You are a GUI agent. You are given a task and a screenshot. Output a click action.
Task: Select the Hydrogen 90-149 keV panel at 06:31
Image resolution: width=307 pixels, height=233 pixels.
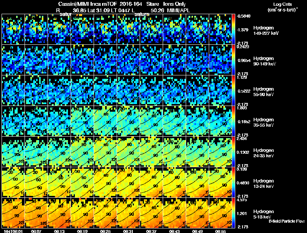pyautogui.click(x=128, y=60)
